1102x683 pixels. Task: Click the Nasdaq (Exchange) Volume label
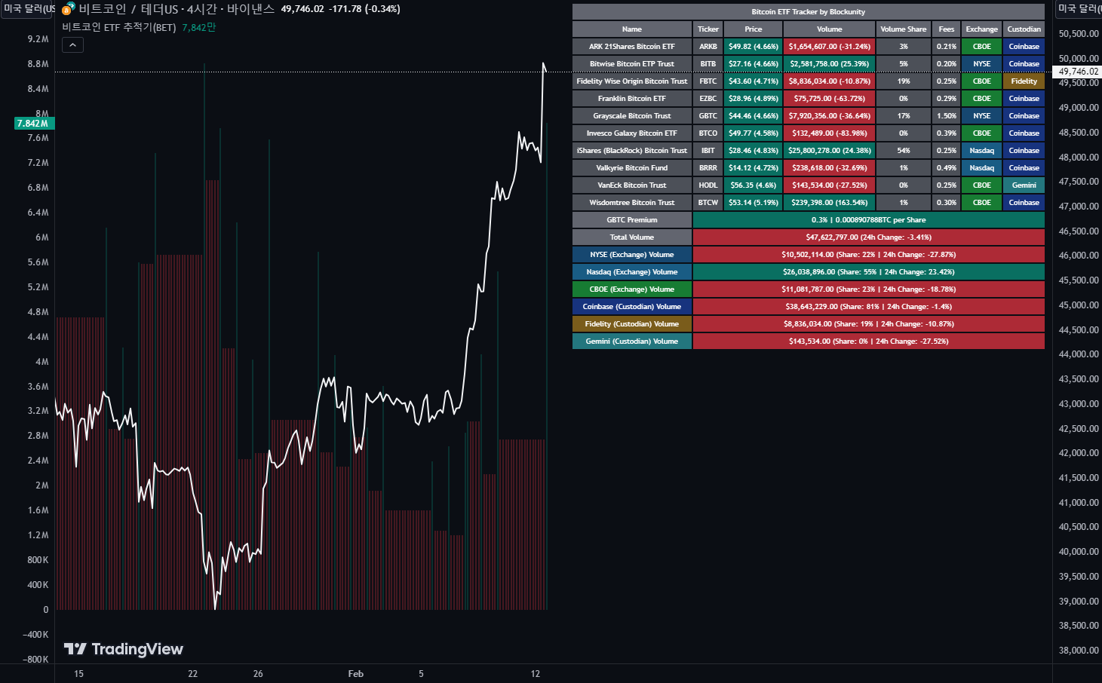point(632,272)
